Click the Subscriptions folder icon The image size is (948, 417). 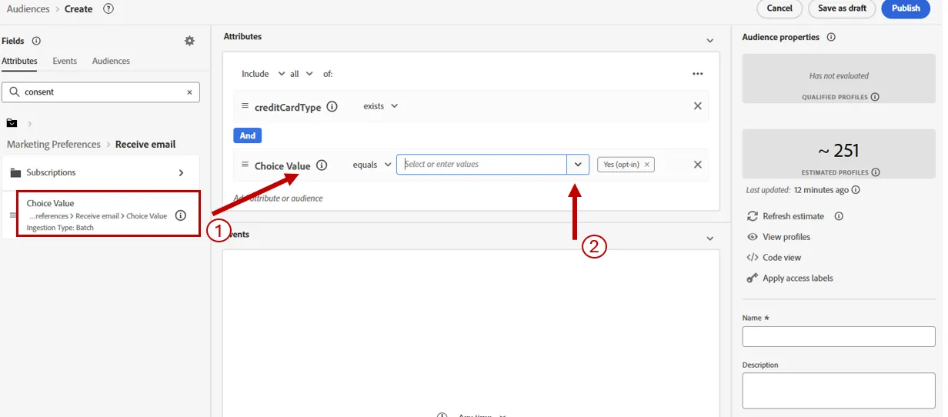click(15, 173)
